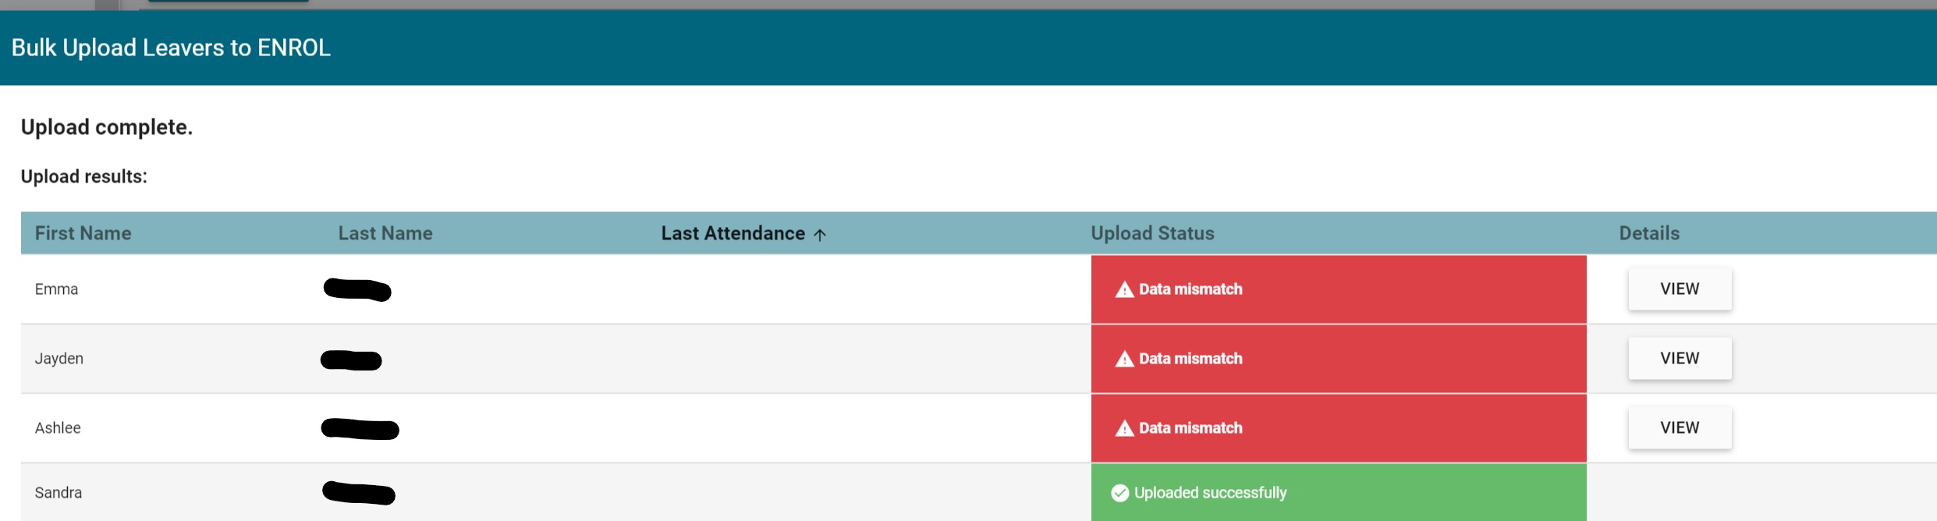Sort by the Last Name column header

coord(385,233)
